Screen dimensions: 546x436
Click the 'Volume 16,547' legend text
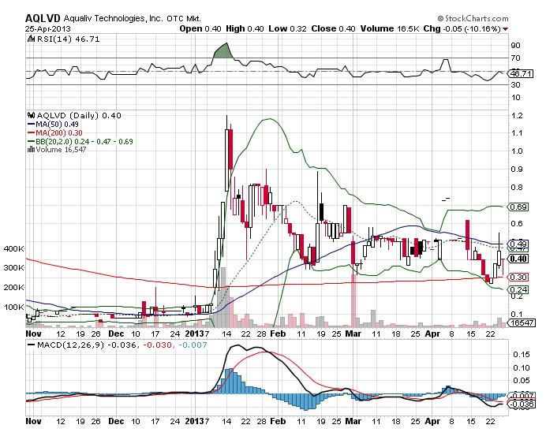[61, 150]
